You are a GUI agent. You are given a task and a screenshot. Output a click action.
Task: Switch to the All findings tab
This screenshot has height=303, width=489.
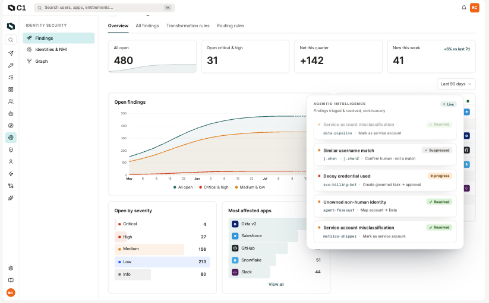tap(147, 26)
